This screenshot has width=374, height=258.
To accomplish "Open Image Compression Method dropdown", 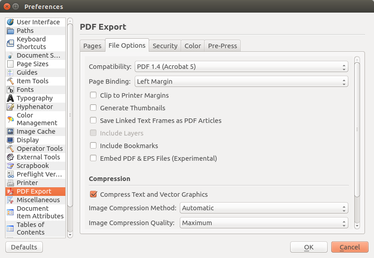I will pos(264,208).
